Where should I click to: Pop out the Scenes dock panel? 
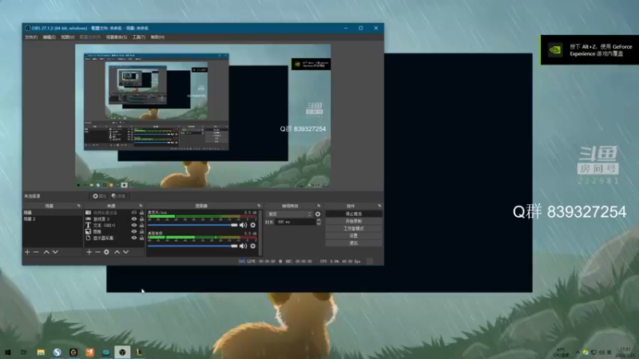tap(78, 206)
